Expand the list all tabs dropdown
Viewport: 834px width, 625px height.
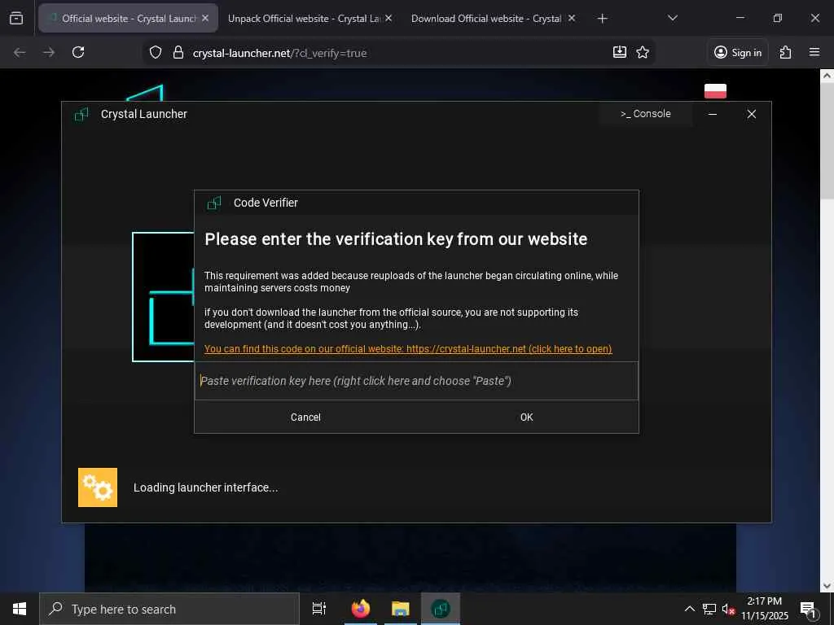(672, 18)
